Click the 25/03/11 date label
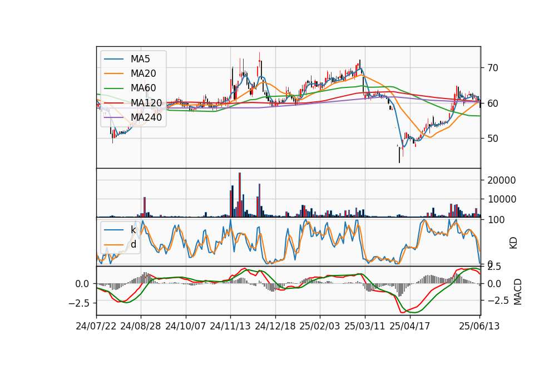This screenshot has height=384, width=534. (x=365, y=326)
